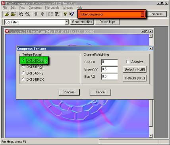Open the View menu
Screen dimensions: 170x145
coord(22,8)
